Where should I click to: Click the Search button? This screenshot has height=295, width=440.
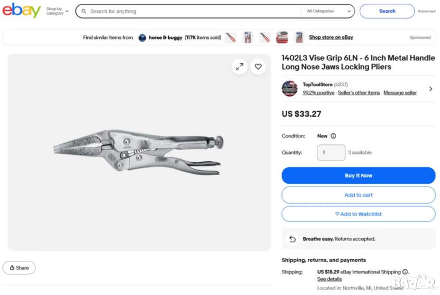pyautogui.click(x=387, y=11)
